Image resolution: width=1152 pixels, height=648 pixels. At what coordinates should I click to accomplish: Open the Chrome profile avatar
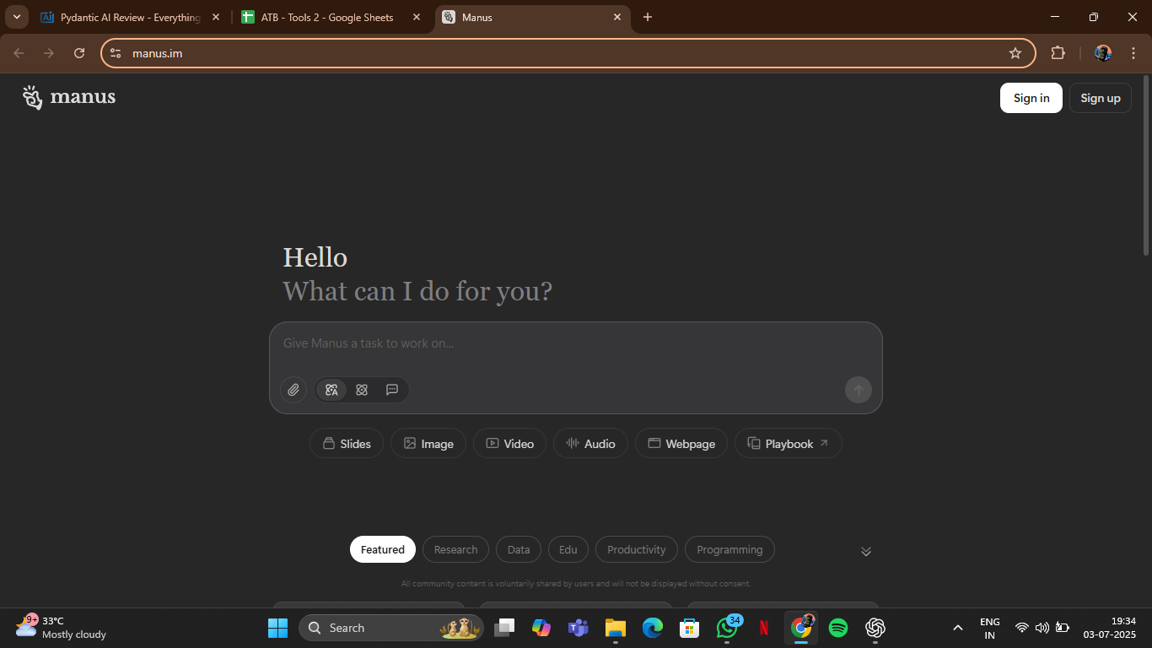click(1102, 53)
